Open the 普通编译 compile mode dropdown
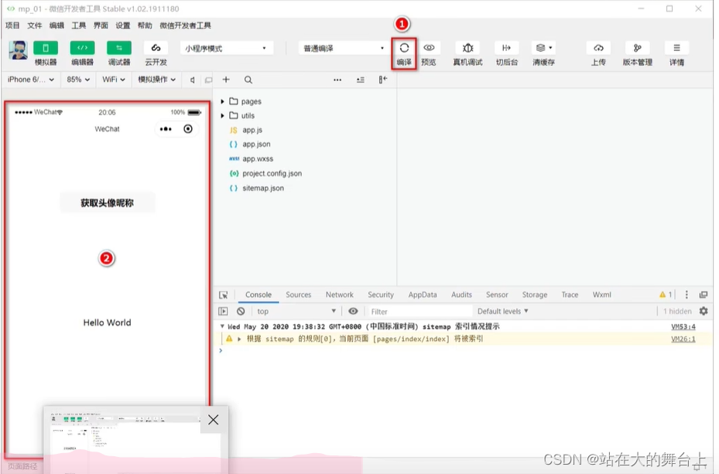Viewport: 719px width, 474px height. click(344, 48)
